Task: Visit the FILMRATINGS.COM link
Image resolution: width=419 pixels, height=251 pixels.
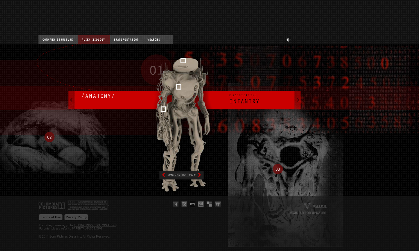Action: click(87, 225)
